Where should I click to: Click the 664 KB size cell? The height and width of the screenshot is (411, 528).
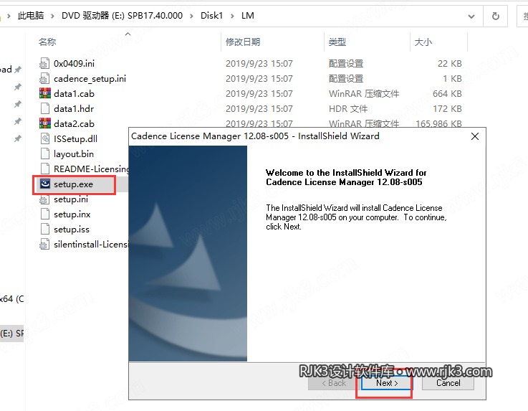[x=447, y=93]
